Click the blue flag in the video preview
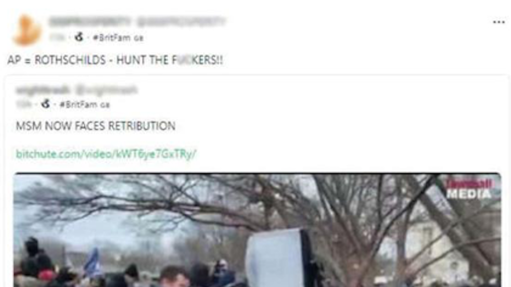511x287 pixels. coord(92,263)
